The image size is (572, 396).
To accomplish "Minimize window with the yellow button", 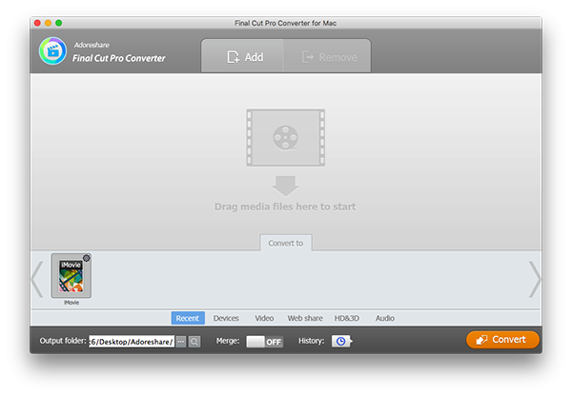I will click(x=49, y=23).
